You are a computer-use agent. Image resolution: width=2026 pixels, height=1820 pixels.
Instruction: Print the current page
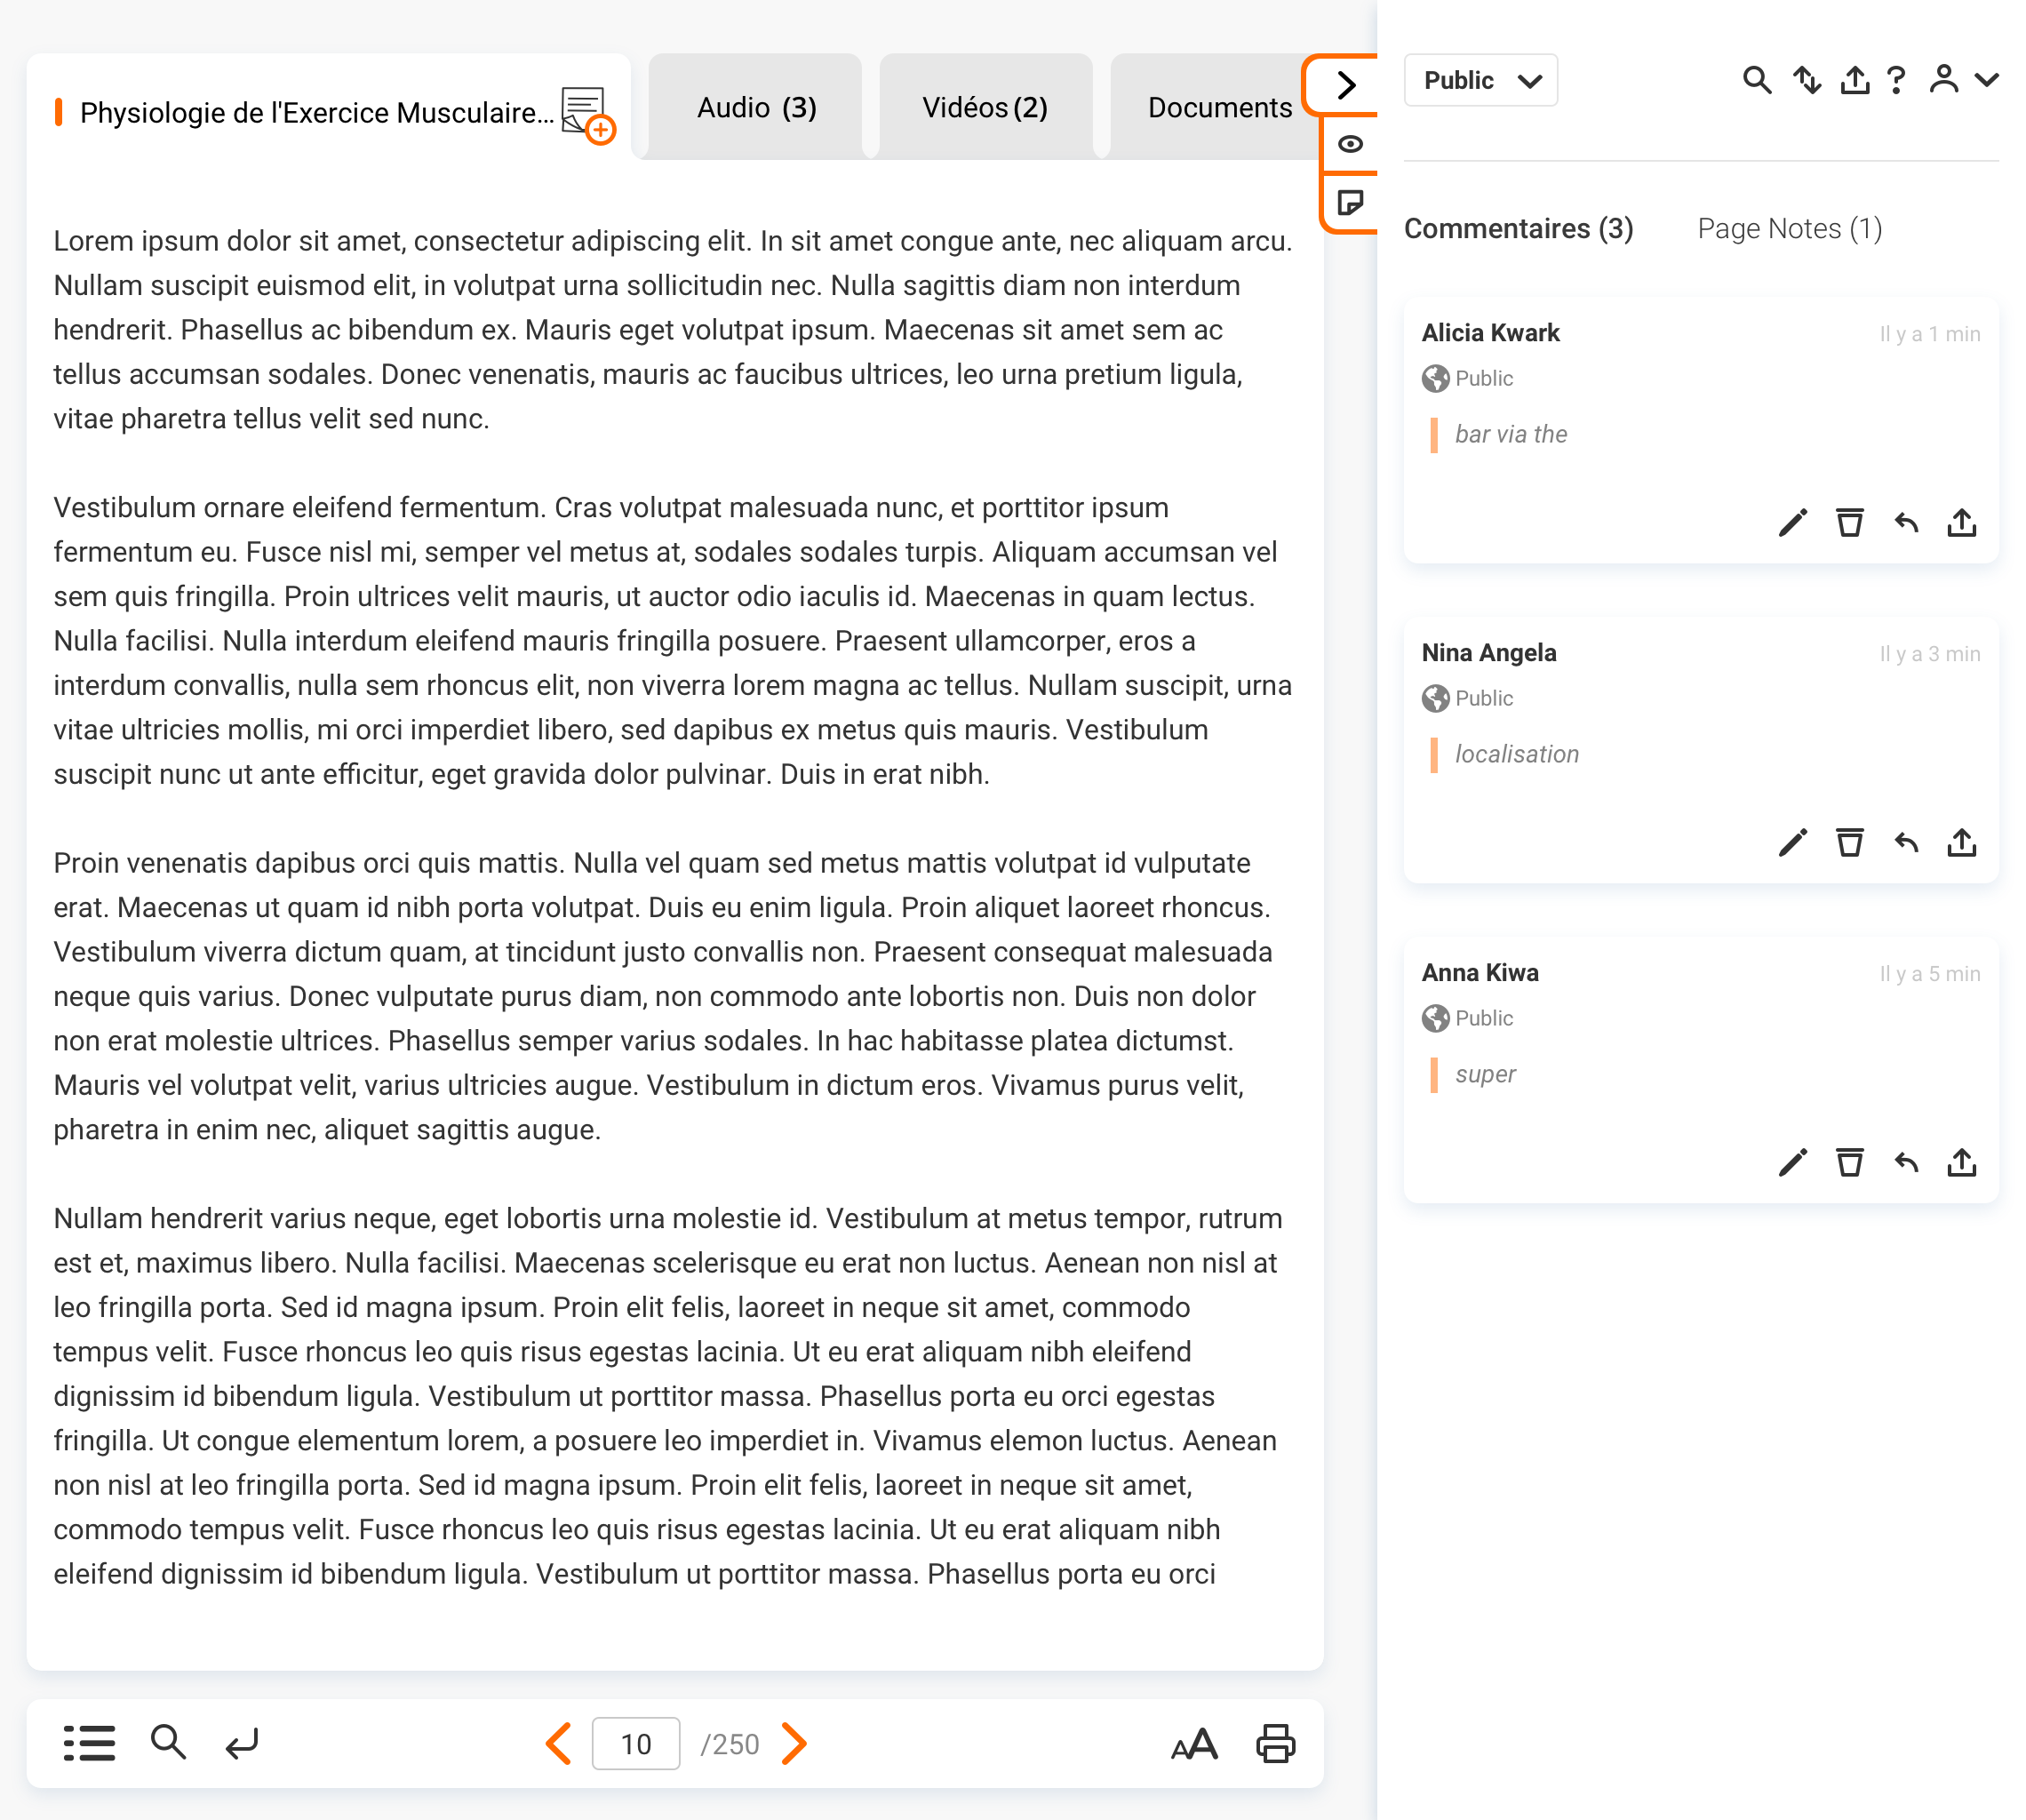(x=1275, y=1743)
